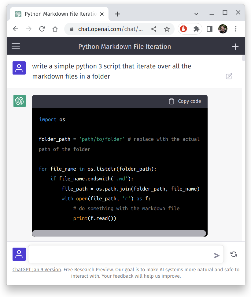The image size is (251, 297).
Task: Click the send message arrow icon
Action: point(217,255)
